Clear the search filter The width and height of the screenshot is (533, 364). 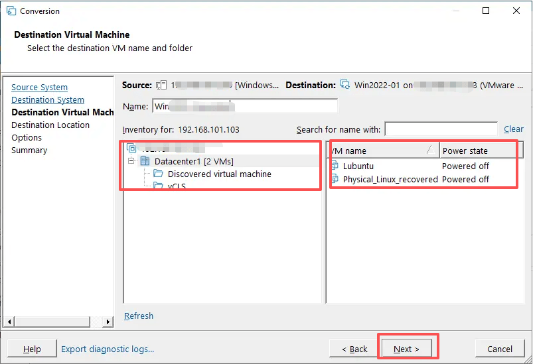[x=514, y=129]
